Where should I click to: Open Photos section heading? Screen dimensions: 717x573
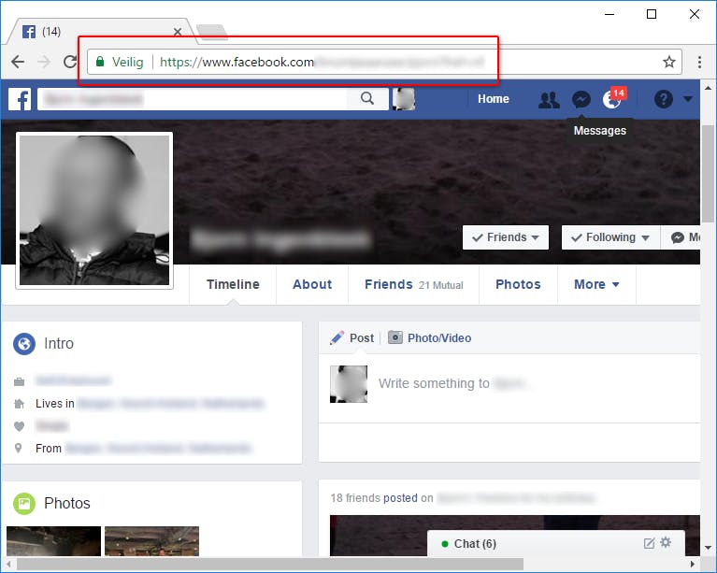tap(67, 503)
